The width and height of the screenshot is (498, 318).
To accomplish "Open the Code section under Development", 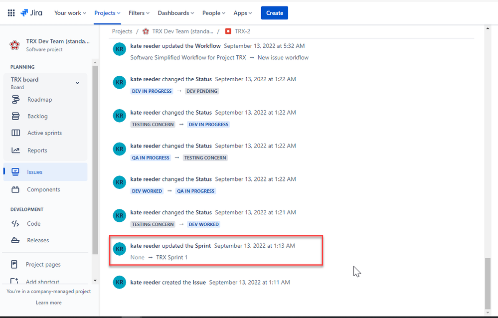I will [34, 223].
